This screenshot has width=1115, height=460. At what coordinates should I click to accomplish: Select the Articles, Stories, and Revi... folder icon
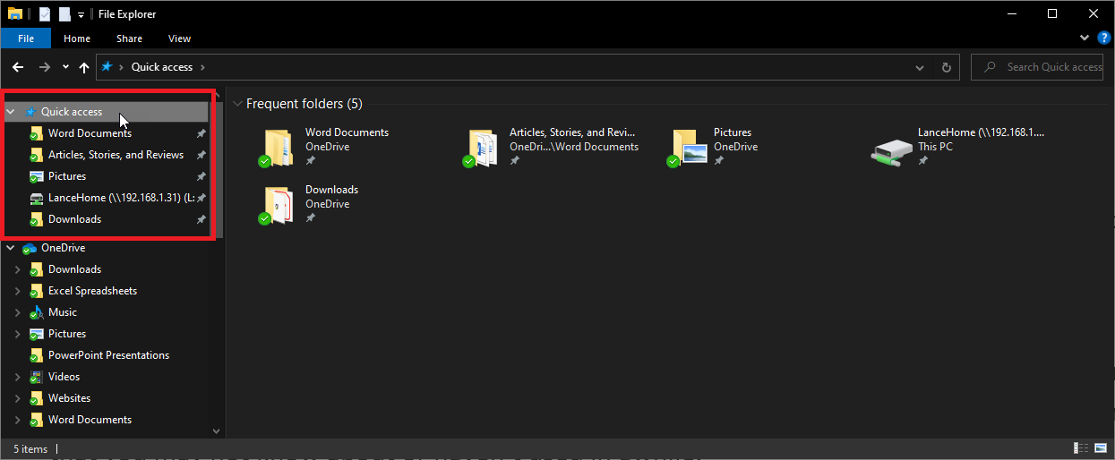(x=482, y=148)
